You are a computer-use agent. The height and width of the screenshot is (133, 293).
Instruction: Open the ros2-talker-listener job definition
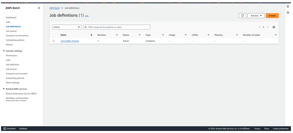pyautogui.click(x=70, y=41)
